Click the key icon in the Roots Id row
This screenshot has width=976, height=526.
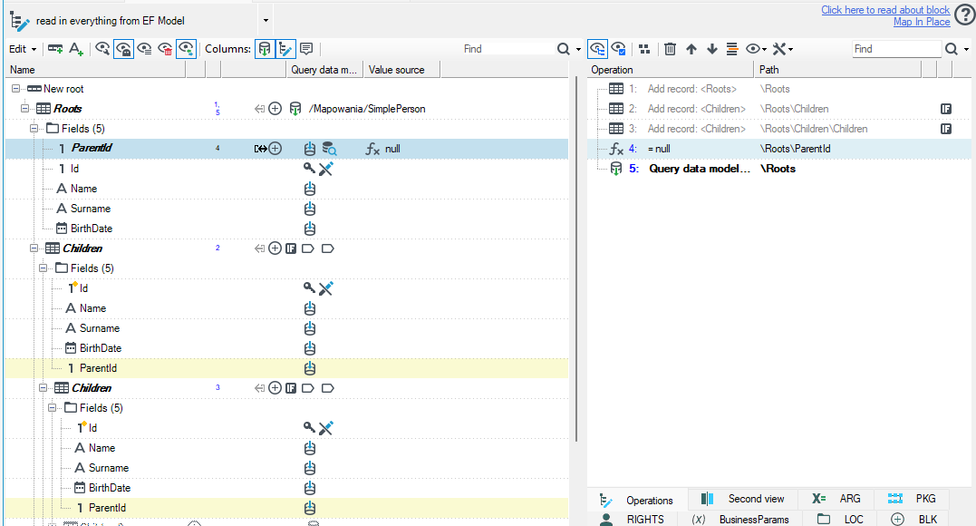coord(309,168)
